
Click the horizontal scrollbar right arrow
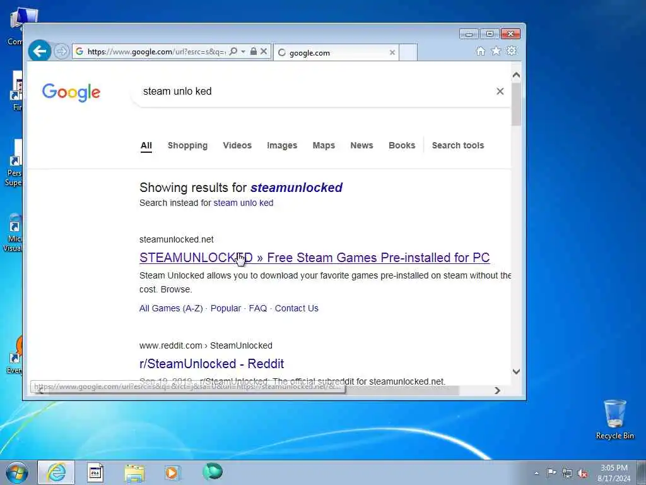[497, 390]
